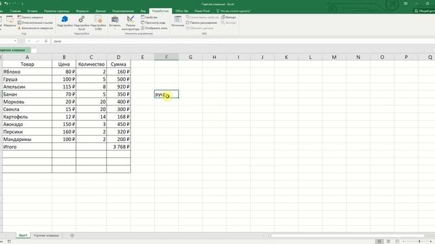Open Надстройки Excel gear icon
Image resolution: width=435 pixels, height=244 pixels.
82,22
